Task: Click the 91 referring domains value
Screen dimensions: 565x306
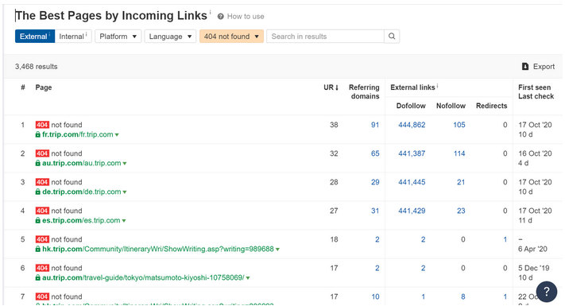Action: coord(375,125)
